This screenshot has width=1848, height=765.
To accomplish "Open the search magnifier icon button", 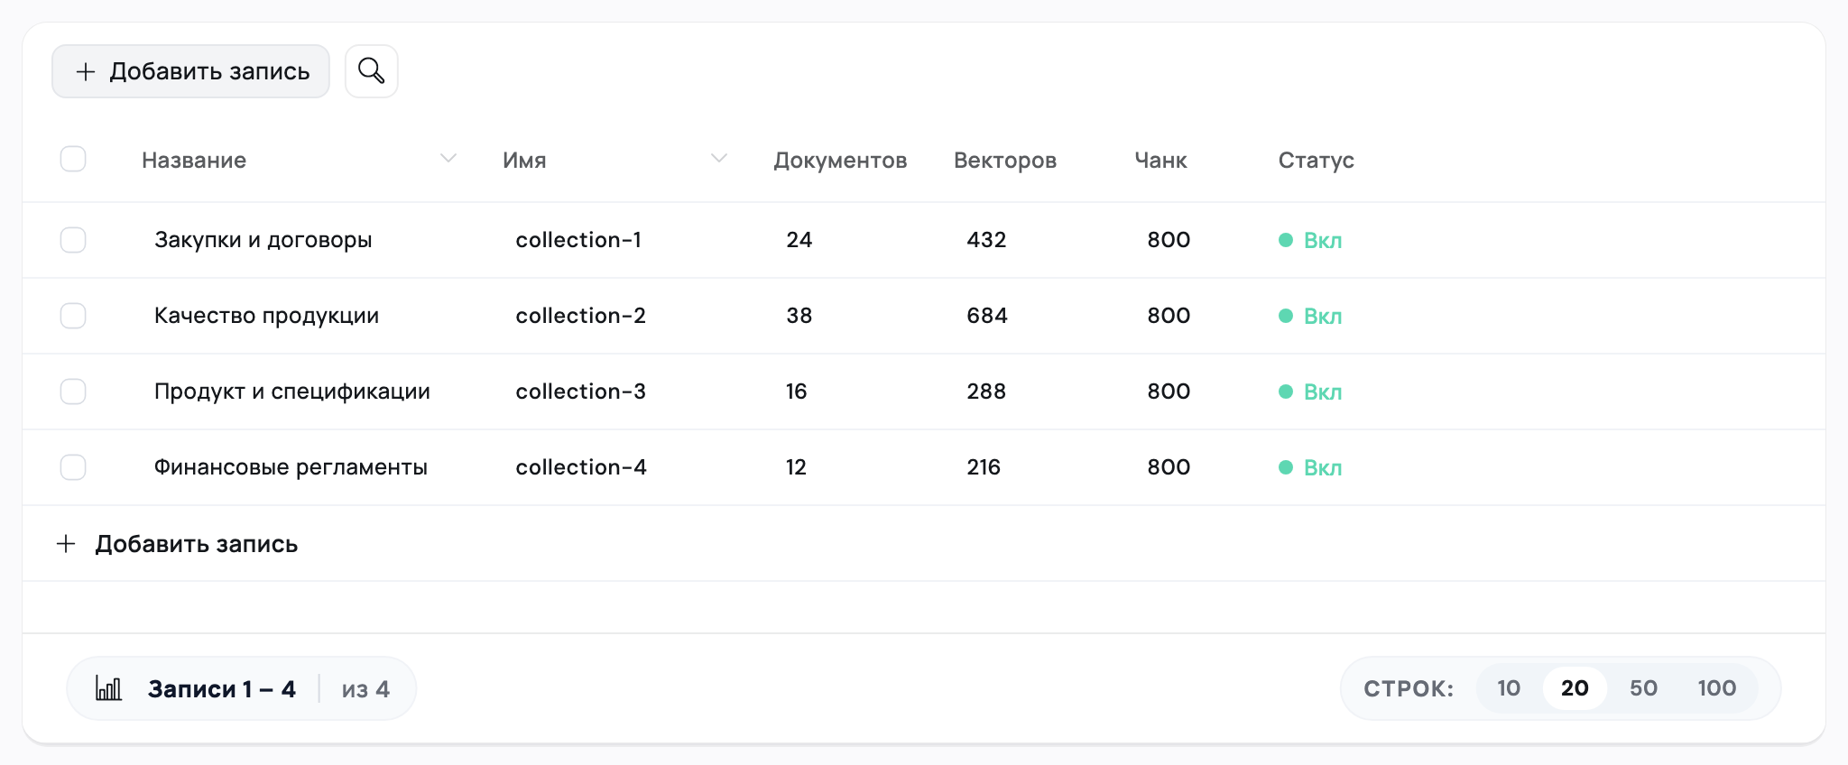I will coord(371,71).
